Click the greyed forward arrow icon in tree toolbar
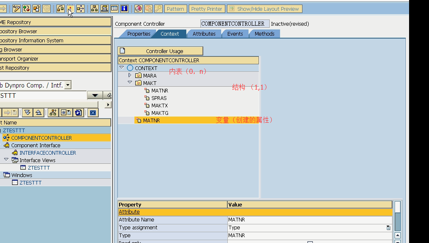Screen dimensions: 429x243 pos(10,113)
